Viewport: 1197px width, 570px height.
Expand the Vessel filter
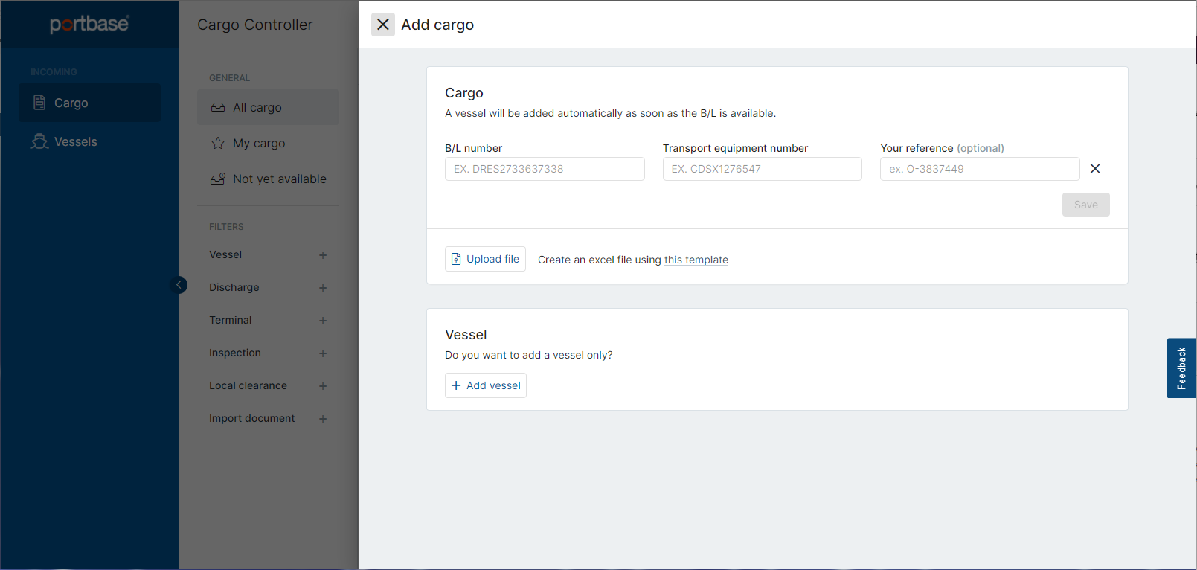pos(323,255)
